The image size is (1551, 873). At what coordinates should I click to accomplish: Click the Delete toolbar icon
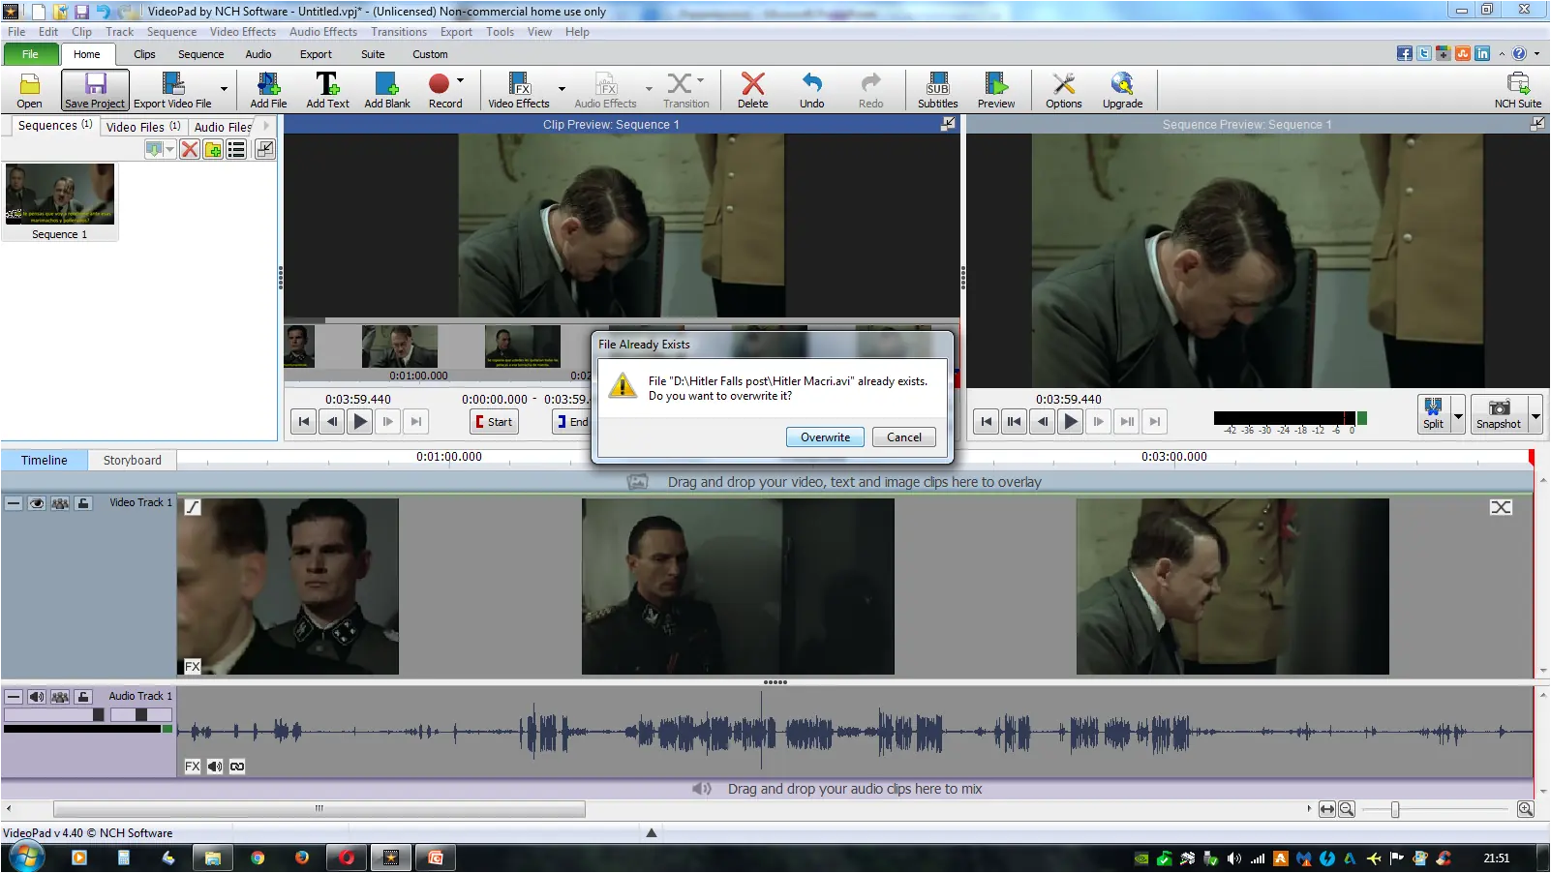(x=752, y=90)
